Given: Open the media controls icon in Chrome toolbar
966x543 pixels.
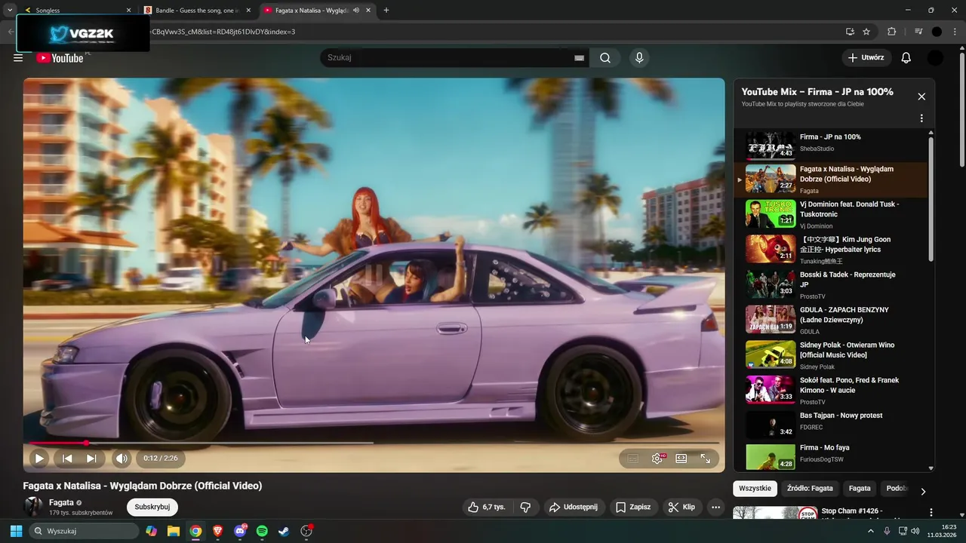Looking at the screenshot, I should click(x=918, y=32).
